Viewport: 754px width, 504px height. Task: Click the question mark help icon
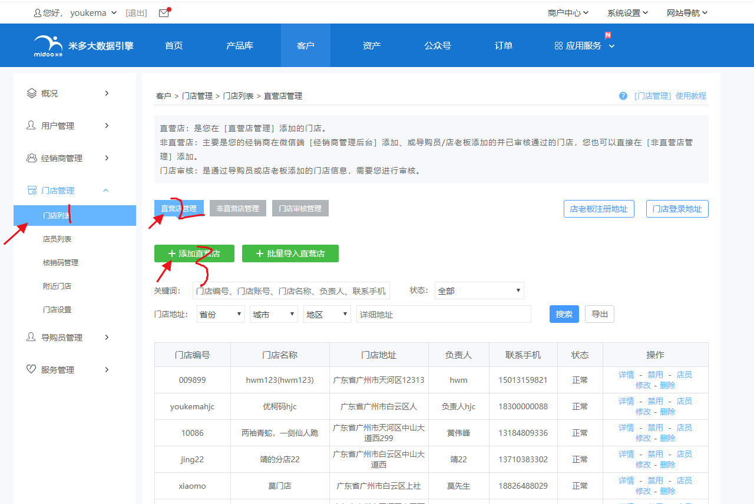pyautogui.click(x=623, y=96)
